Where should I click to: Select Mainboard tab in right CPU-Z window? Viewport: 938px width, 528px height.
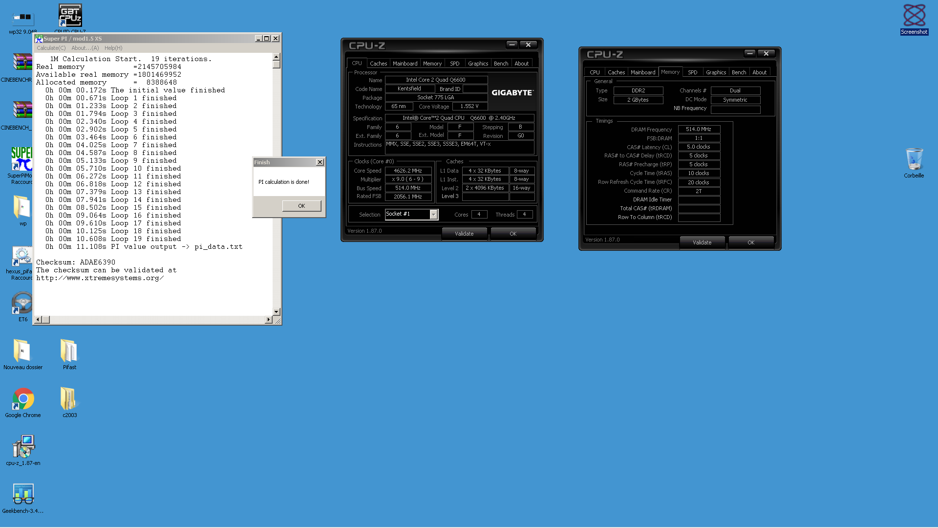click(x=643, y=72)
